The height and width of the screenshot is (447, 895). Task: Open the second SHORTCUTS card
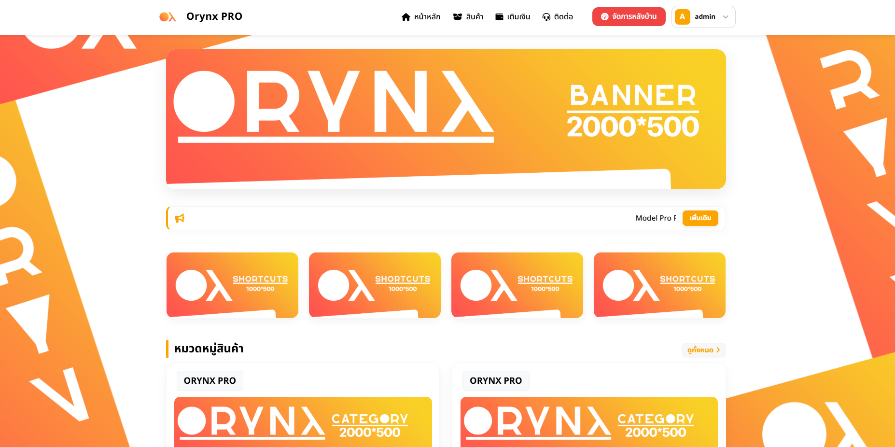(375, 285)
